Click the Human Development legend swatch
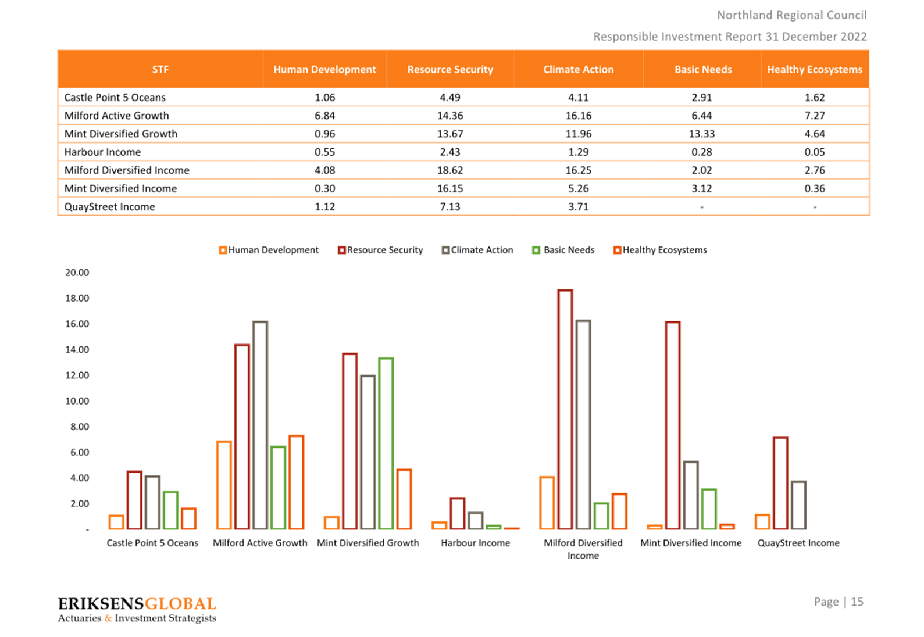 [x=223, y=250]
